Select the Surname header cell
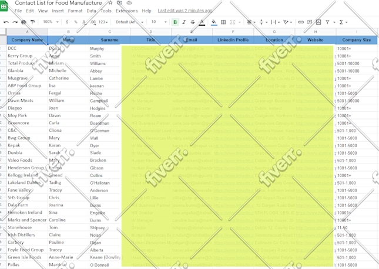 click(109, 40)
